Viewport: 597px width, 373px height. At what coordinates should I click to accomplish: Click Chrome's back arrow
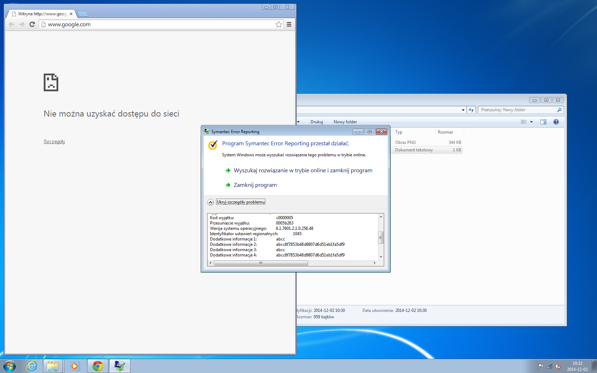11,24
